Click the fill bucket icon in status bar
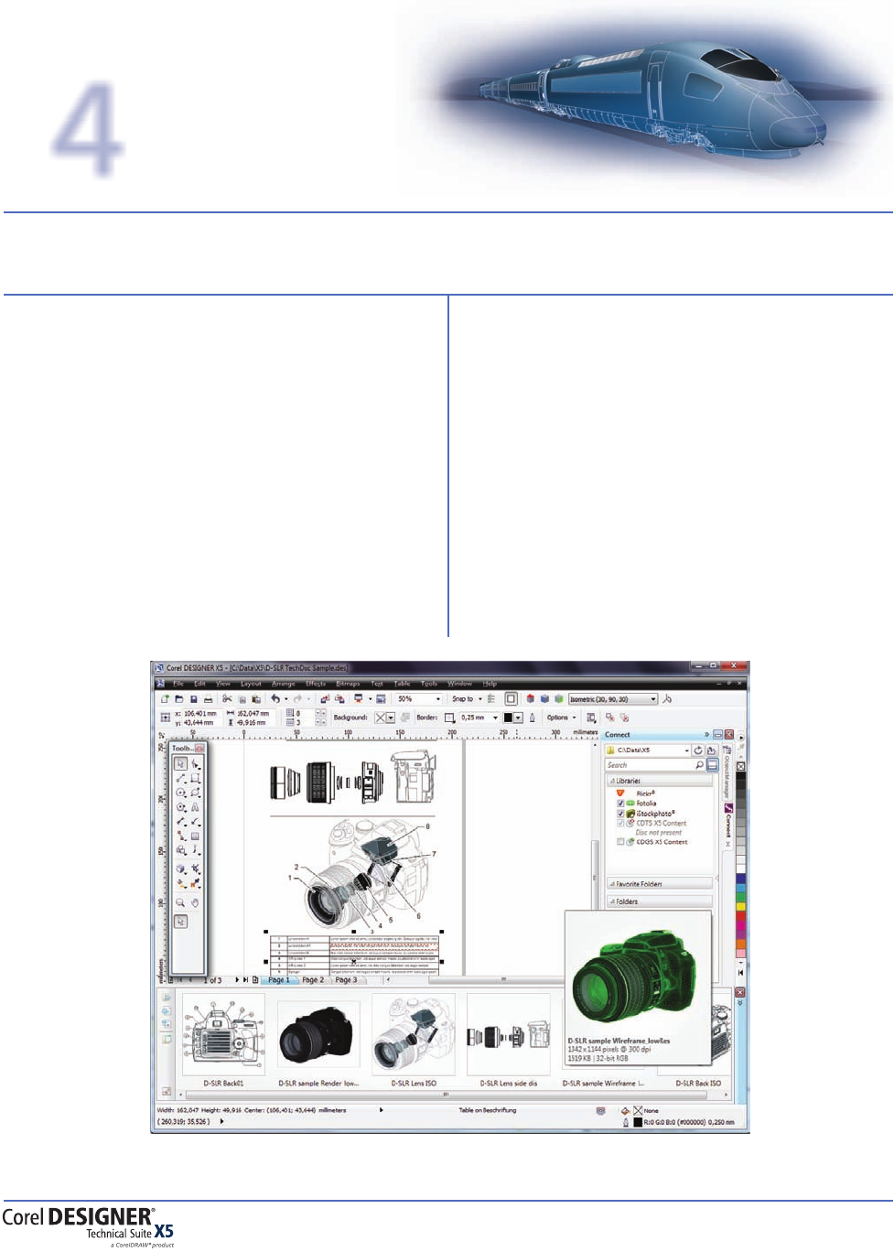Screen dimensions: 894x1252 [626, 1110]
